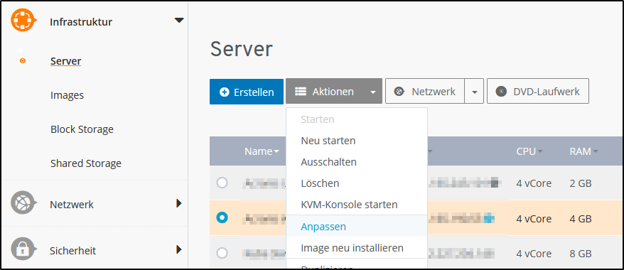Screen dimensions: 624x270
Task: Click the 2 GB RAM cell
Action: click(581, 183)
